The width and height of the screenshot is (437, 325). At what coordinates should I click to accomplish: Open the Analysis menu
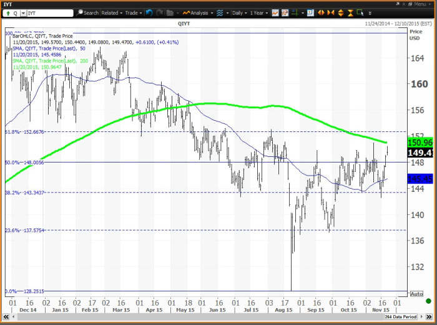pos(200,12)
